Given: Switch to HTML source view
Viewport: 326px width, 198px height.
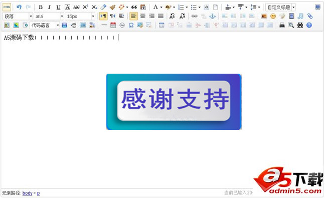Looking at the screenshot, I should pos(7,7).
